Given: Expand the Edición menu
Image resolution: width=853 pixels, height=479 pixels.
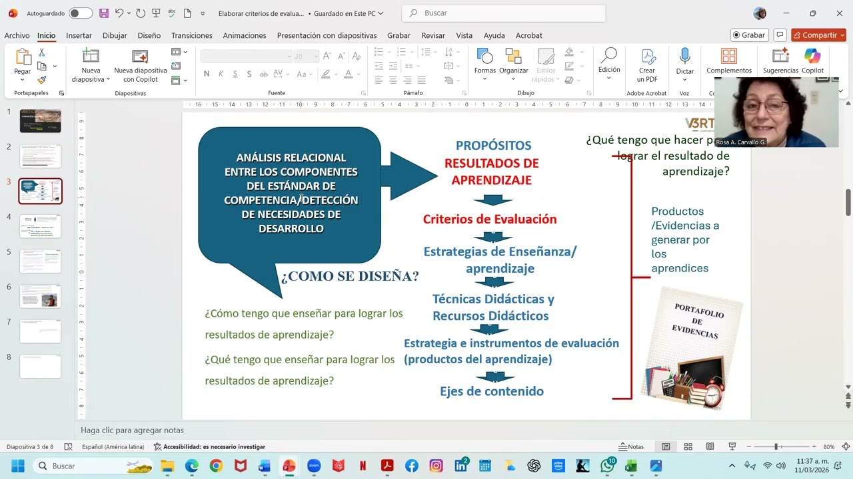Looking at the screenshot, I should point(609,64).
